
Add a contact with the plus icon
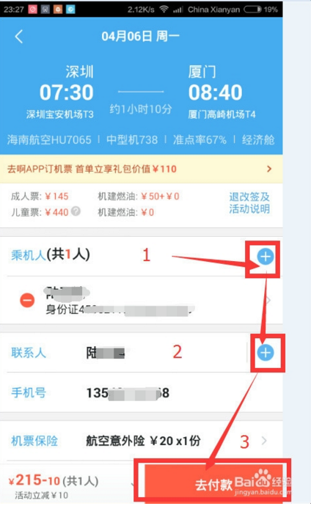(x=266, y=353)
